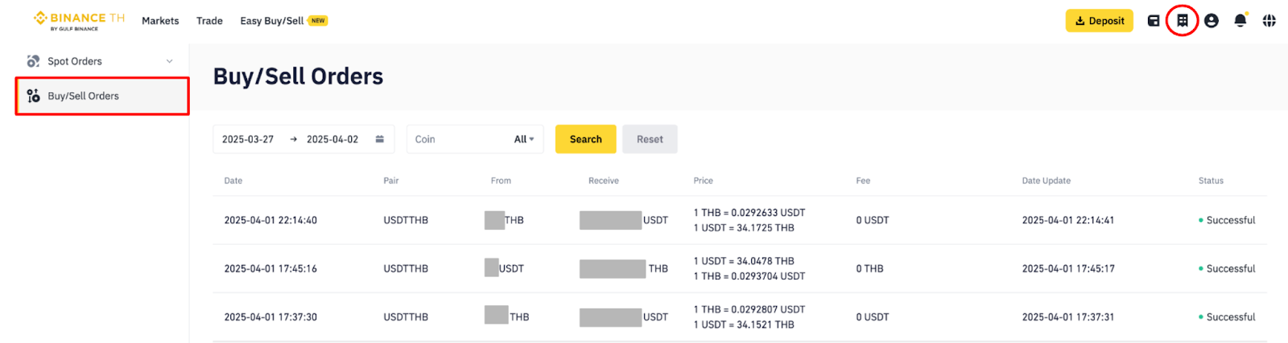Open the globe language selector

1269,21
